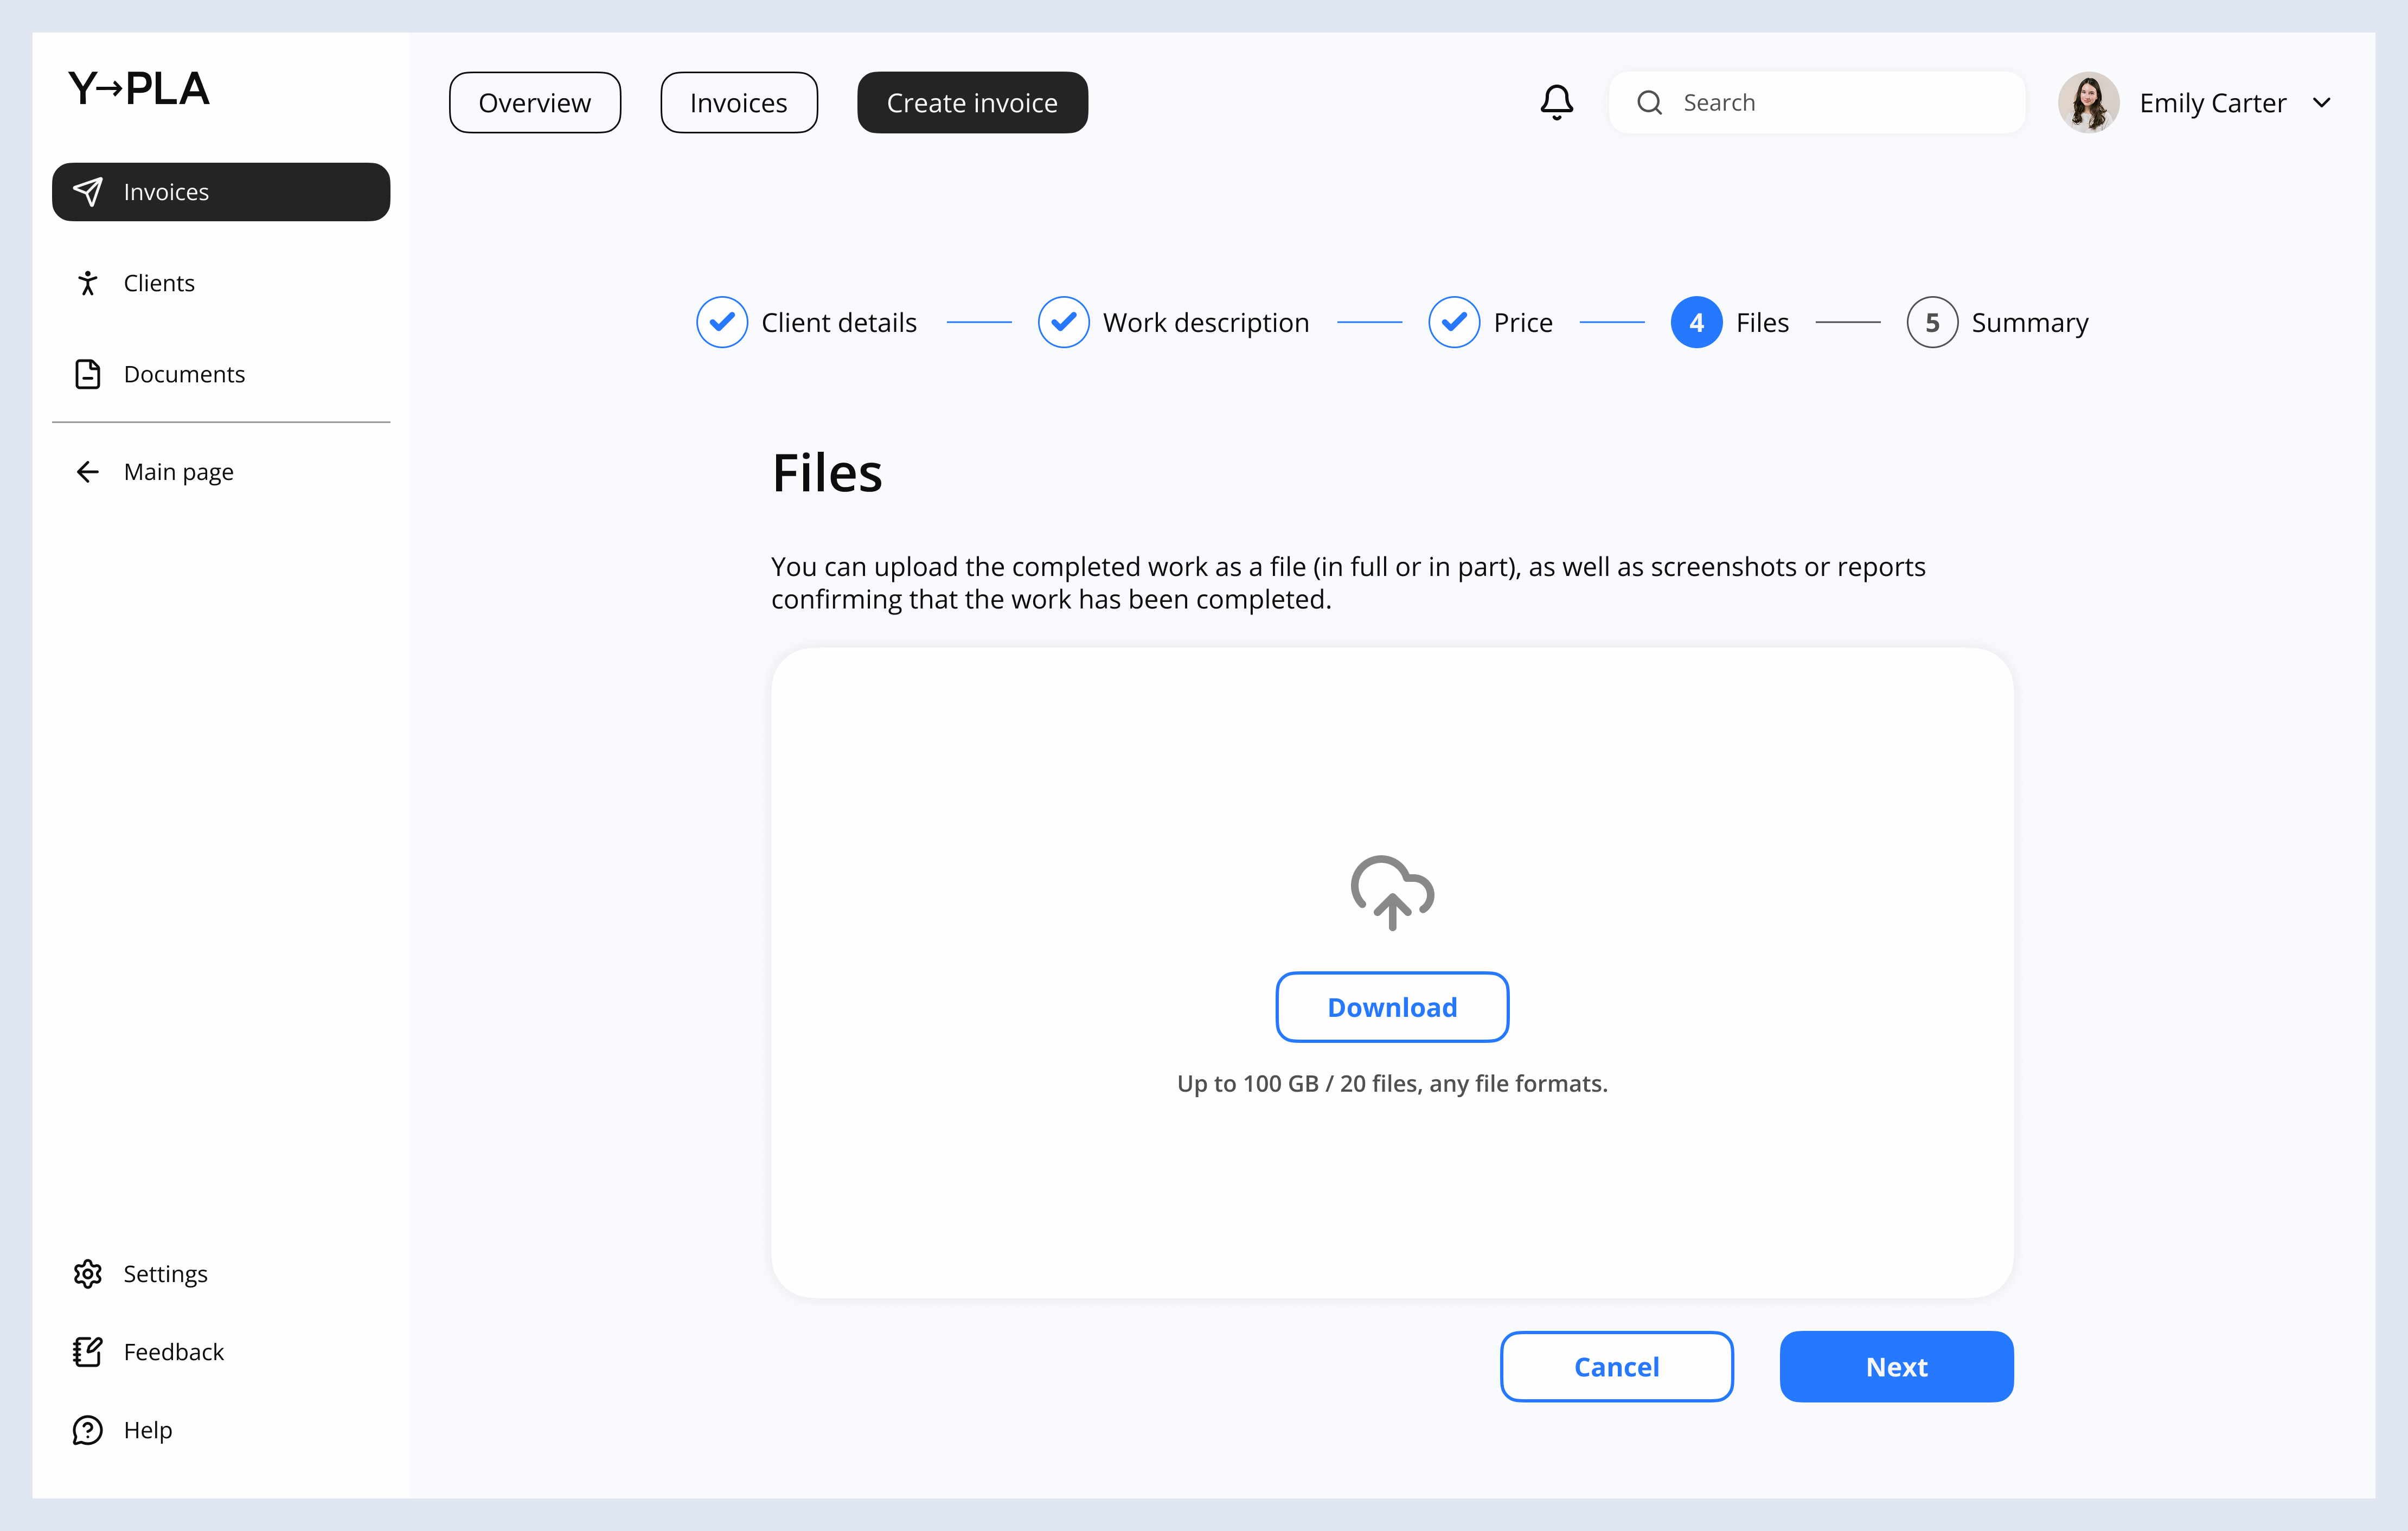Screen dimensions: 2408x1531
Task: Click the Clients person icon
Action: [88, 283]
